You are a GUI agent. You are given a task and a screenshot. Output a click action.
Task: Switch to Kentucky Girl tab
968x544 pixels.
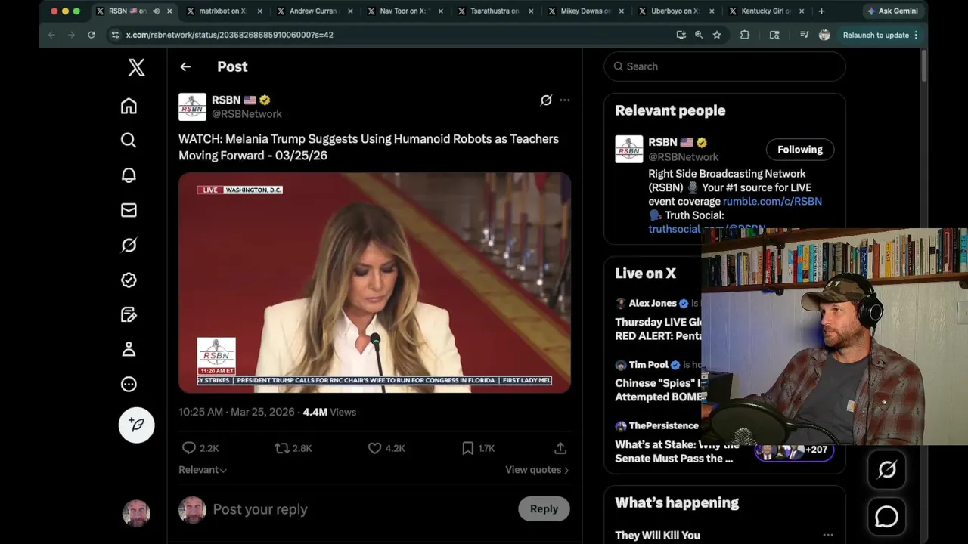pos(765,11)
